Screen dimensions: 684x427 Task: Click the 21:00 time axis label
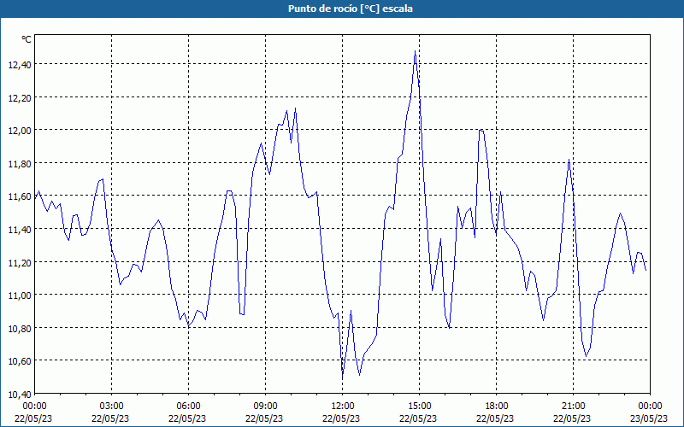click(x=573, y=407)
